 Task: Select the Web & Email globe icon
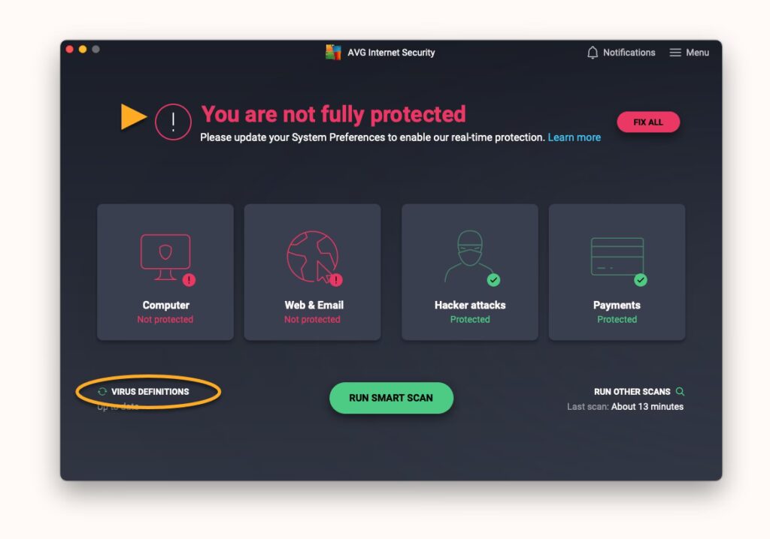(313, 257)
